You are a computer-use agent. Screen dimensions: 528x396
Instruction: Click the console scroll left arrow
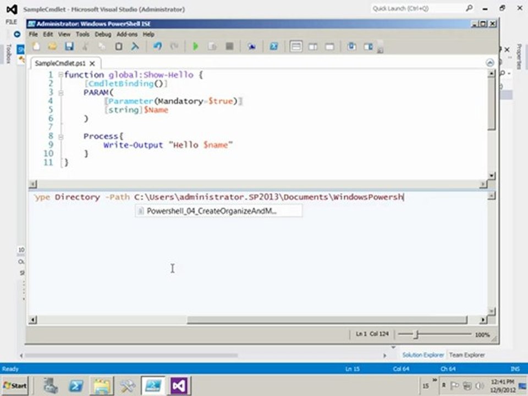32,320
